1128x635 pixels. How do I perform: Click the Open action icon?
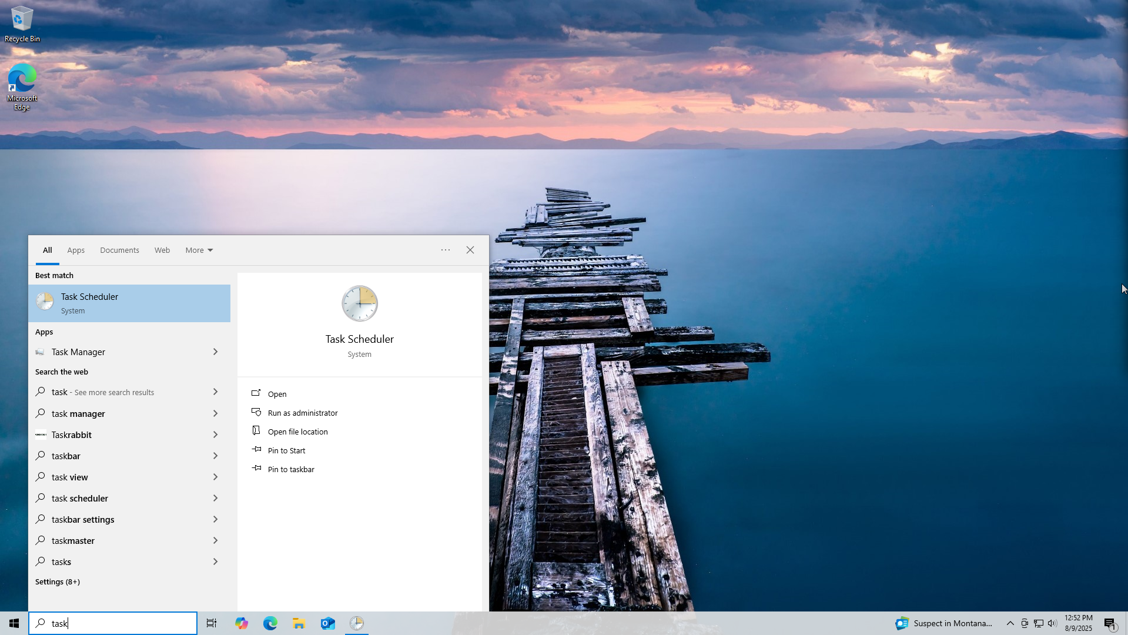pos(256,393)
